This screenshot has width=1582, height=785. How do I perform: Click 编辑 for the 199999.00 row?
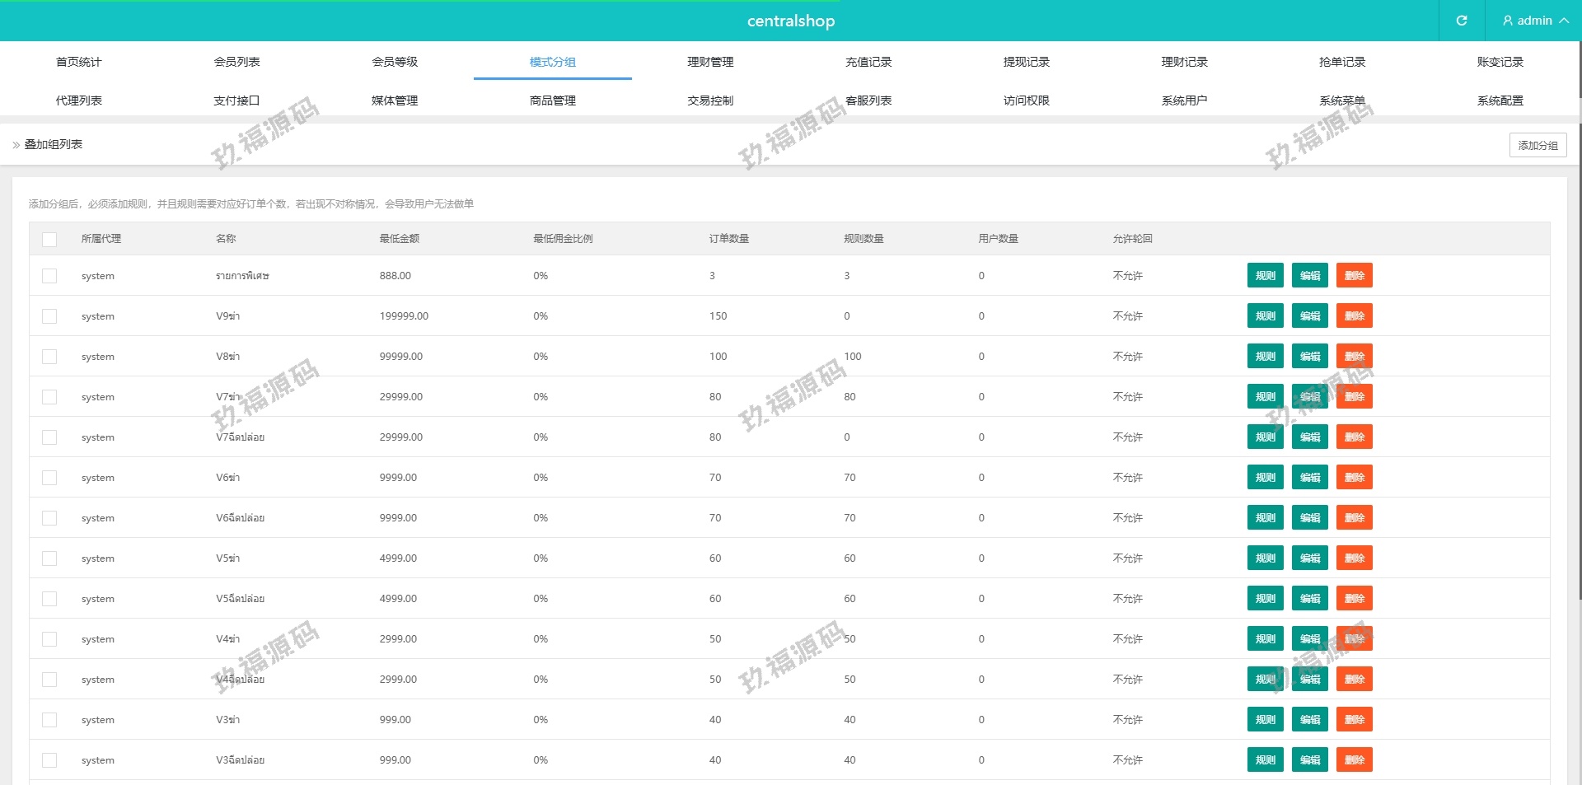(1309, 316)
